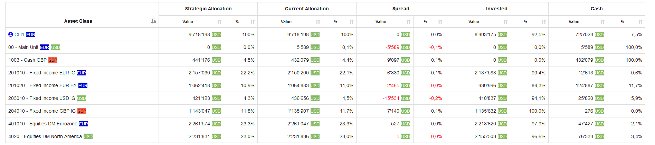This screenshot has width=655, height=145.
Task: Sort by Invested percent column icon
Action: coord(544,22)
